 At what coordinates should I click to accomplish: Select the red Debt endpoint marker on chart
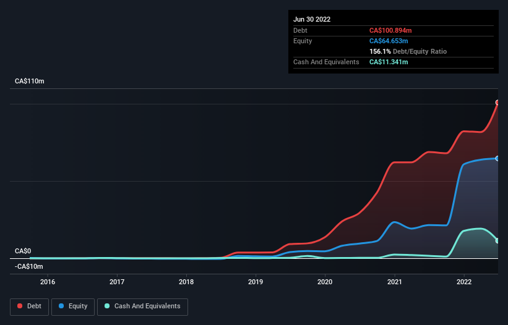pyautogui.click(x=497, y=103)
